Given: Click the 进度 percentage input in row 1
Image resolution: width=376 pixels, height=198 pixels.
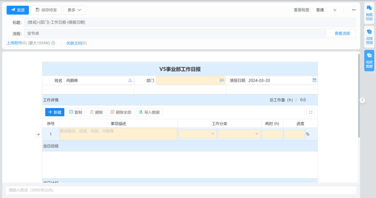Looking at the screenshot, I should coord(294,134).
